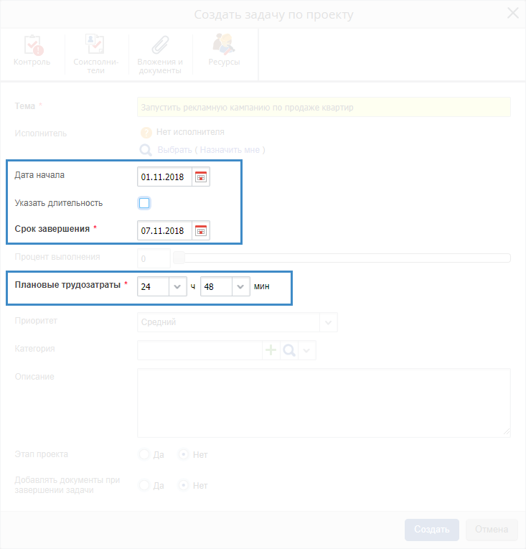
Task: Expand the minutes dropdown showing 48
Action: tap(240, 286)
